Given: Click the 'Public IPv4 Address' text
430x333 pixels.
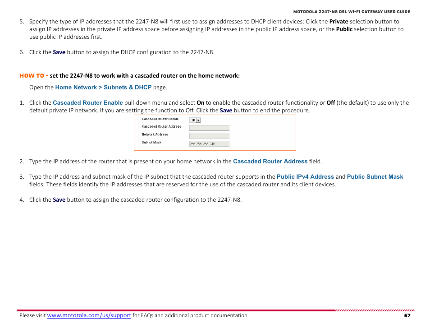Looking at the screenshot, I should [305, 177].
